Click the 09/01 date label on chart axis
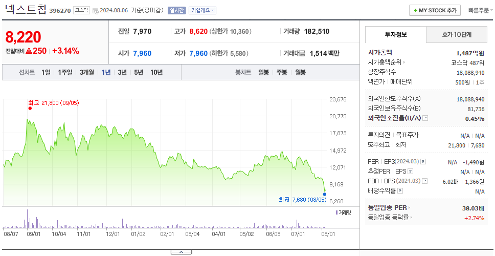 [x=34, y=234]
